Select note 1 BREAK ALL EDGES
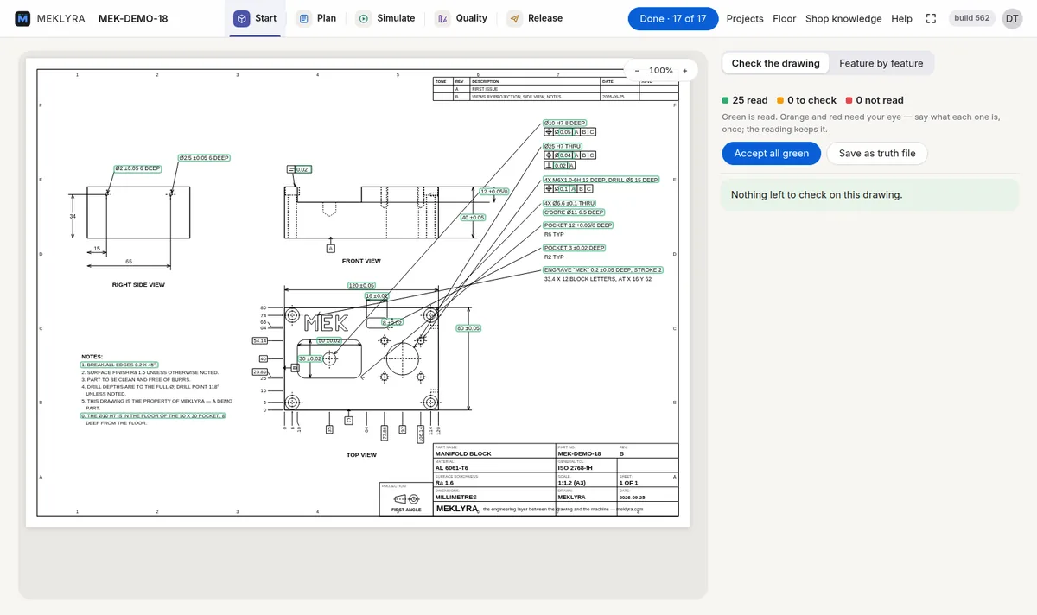 [x=120, y=365]
